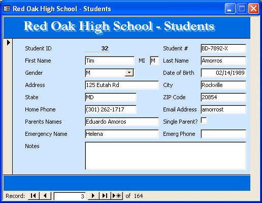Click the First Name field containing Tim

point(110,61)
